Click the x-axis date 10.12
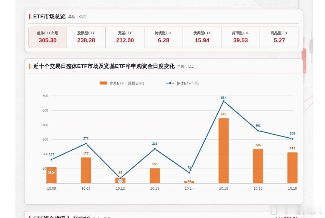This screenshot has width=325, height=218. coord(120,188)
